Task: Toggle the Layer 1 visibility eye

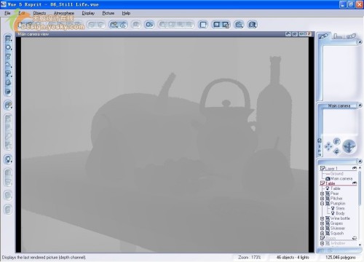Action: (x=355, y=168)
